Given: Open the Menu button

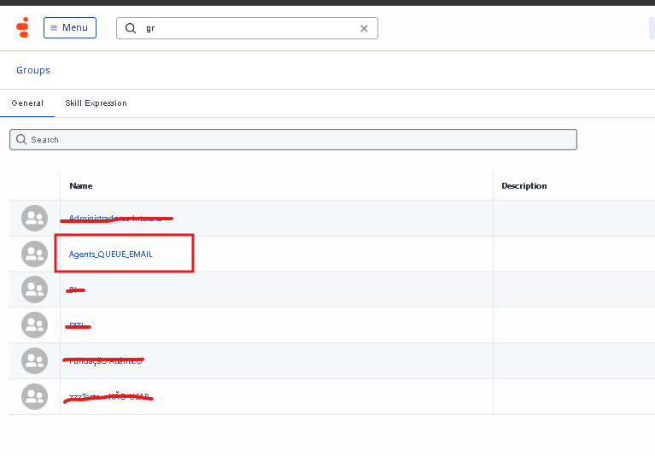Looking at the screenshot, I should [x=70, y=28].
